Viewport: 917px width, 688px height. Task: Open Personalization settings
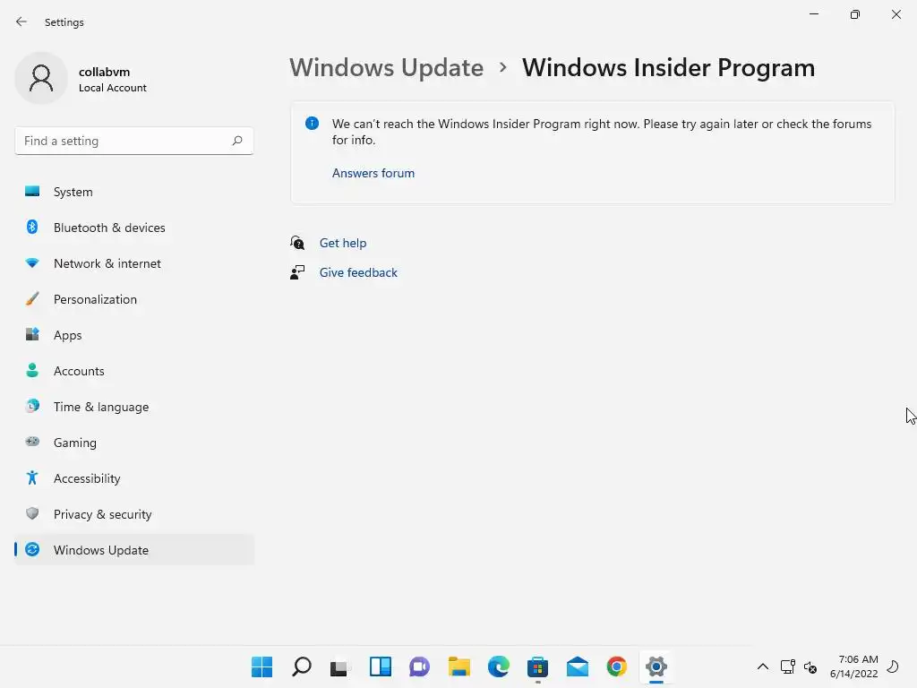tap(134, 299)
